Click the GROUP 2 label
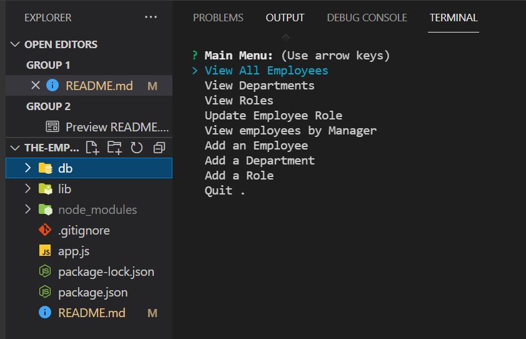 (x=48, y=106)
